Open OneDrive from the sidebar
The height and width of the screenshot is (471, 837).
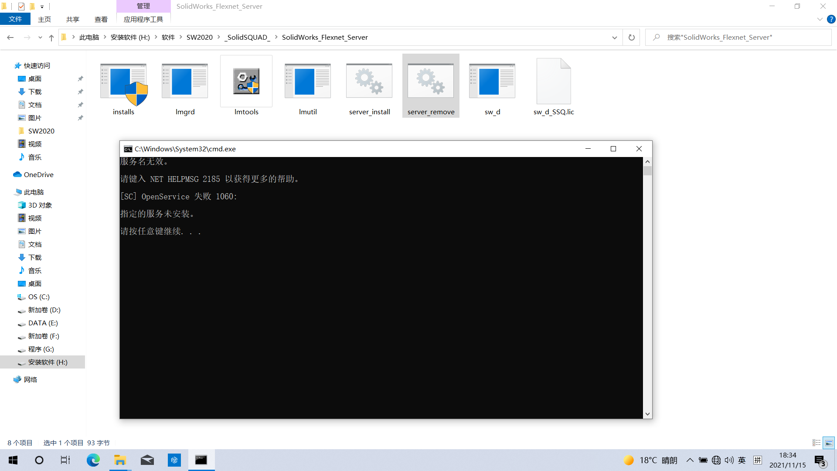pyautogui.click(x=37, y=174)
